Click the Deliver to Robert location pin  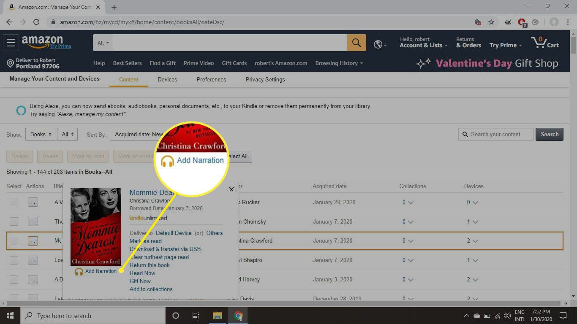pyautogui.click(x=10, y=63)
